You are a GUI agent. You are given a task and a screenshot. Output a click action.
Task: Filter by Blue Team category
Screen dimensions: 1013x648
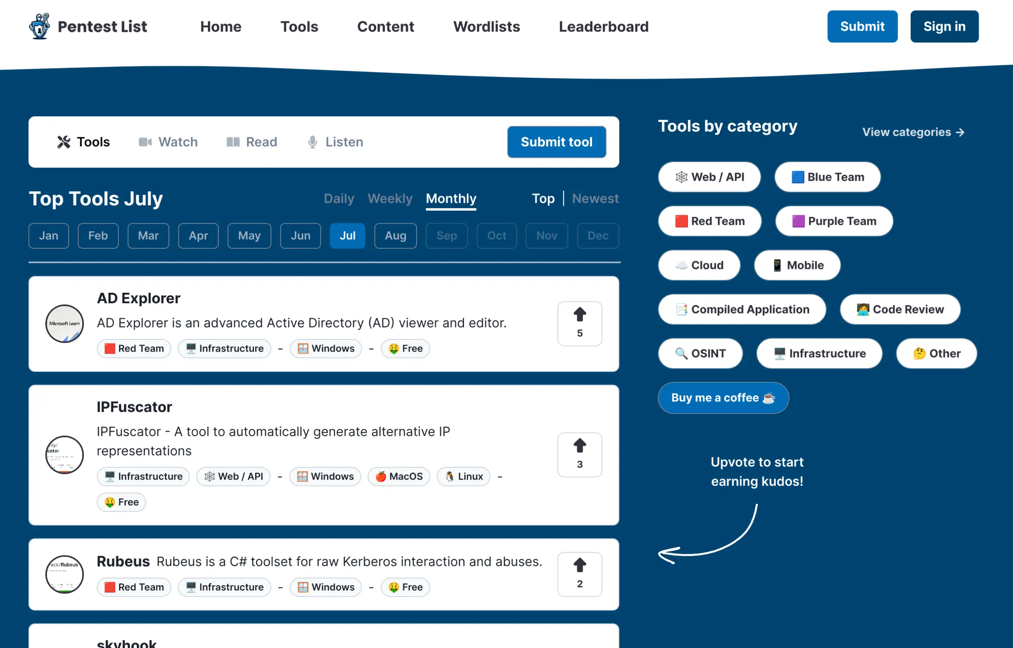[827, 177]
